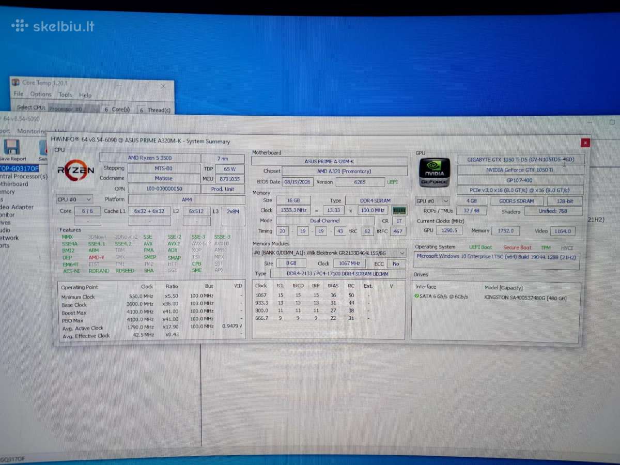Viewport: 620px width, 465px height.
Task: Click the Ryzen CPU logo
Action: [76, 170]
